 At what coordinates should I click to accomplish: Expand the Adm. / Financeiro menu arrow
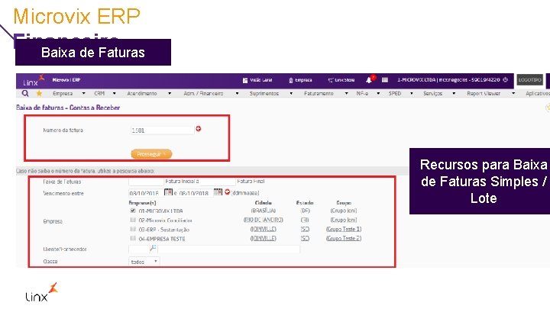click(237, 94)
